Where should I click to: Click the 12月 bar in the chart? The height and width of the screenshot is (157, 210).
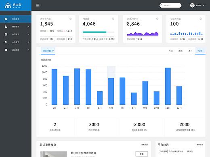pos(179,95)
